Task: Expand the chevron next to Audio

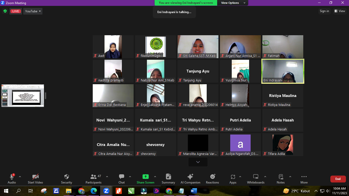Action: pyautogui.click(x=20, y=177)
